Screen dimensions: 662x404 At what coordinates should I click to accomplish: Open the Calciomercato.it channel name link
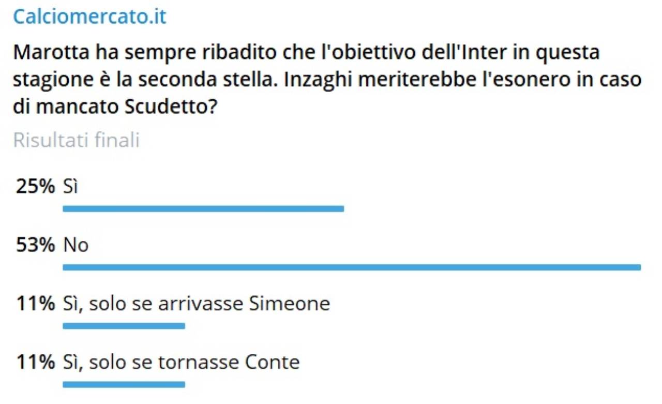click(x=89, y=17)
